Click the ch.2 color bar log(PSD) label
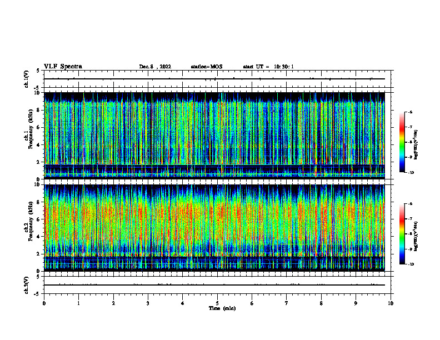The image size is (440, 340). pyautogui.click(x=416, y=236)
